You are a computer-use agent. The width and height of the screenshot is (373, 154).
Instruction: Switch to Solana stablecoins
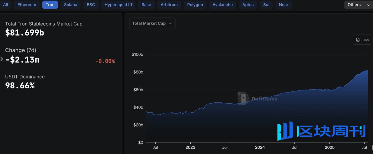point(70,5)
